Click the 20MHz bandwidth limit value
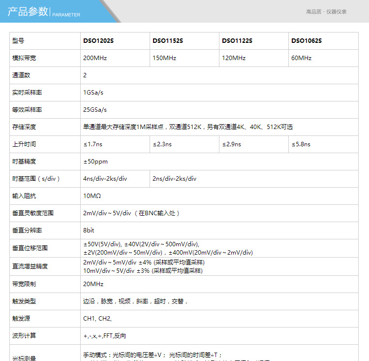Viewport: 369px width, 361px height. click(x=93, y=284)
